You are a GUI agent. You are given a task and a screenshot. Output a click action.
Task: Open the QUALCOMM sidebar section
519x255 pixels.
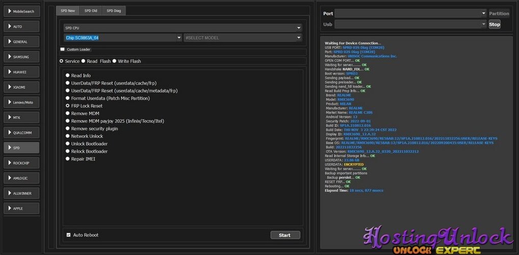pos(21,133)
